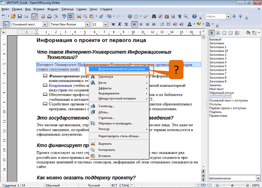Select Мой текст style in list

tap(216, 89)
